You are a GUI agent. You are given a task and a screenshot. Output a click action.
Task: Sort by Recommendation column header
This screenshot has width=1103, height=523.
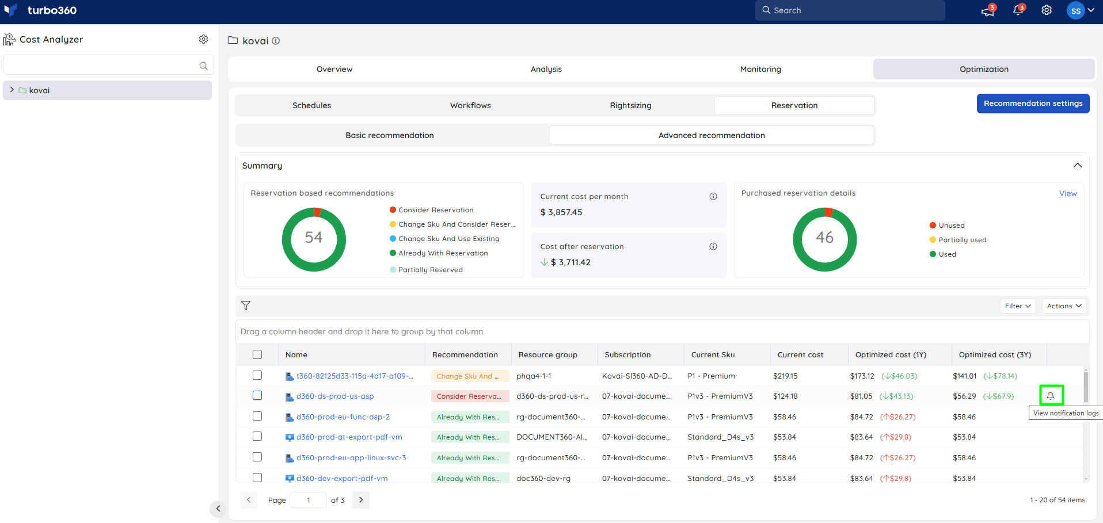(x=465, y=355)
